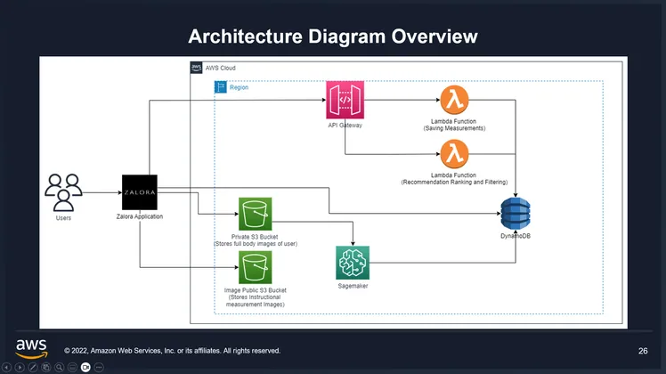Click the 'Architecture Diagram Overview' title

[x=333, y=37]
